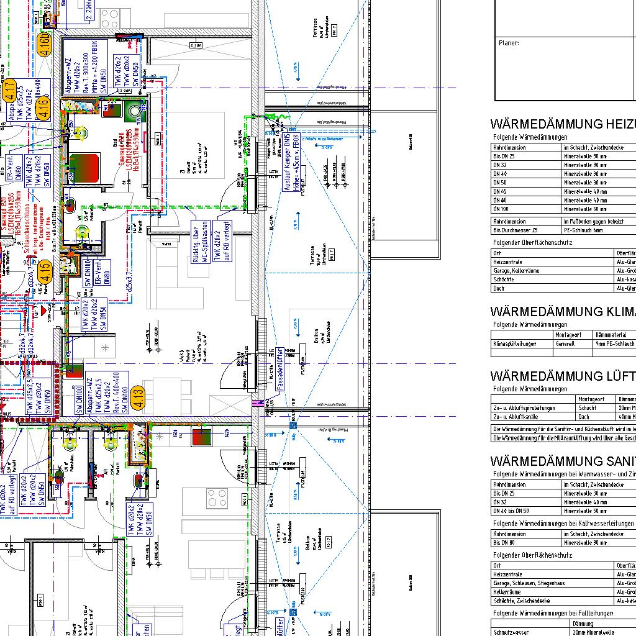636x636 pixels.
Task: Click the note about Sanitär- und Küchenabluft
Action: (x=563, y=429)
